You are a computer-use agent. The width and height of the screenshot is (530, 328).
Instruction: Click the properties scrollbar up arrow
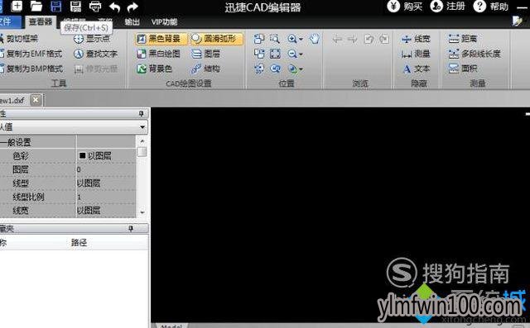point(142,140)
